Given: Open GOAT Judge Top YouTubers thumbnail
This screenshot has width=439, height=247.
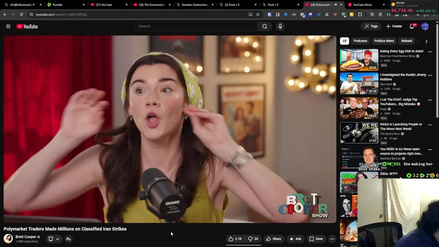Looking at the screenshot, I should pos(359,108).
